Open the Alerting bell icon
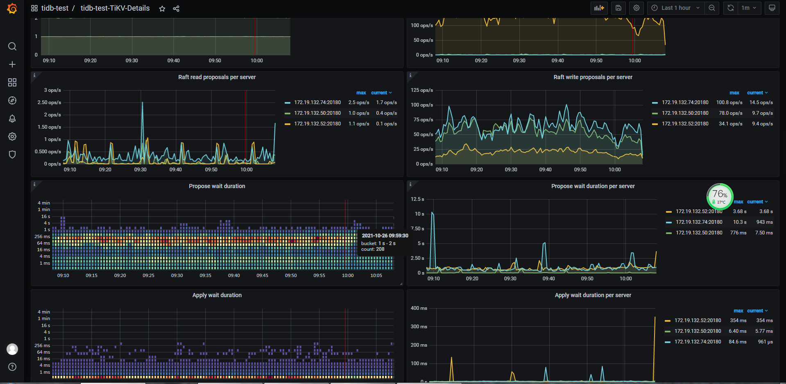Screen dimensions: 786x384 pyautogui.click(x=12, y=118)
